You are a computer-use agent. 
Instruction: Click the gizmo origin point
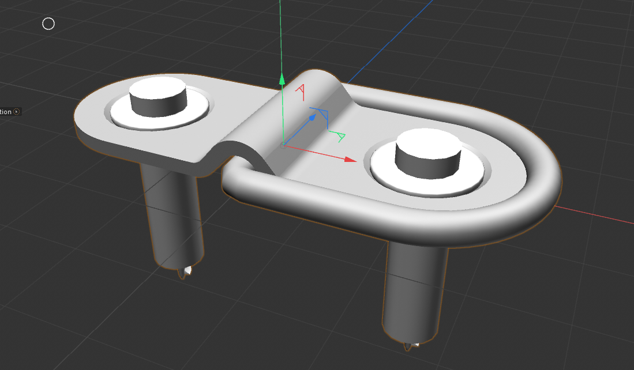(x=282, y=145)
